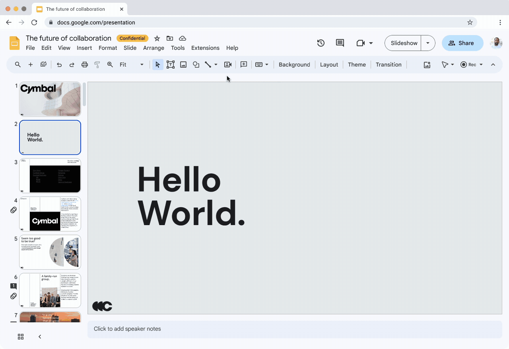Select the Shape tool
Image resolution: width=509 pixels, height=349 pixels.
[x=196, y=64]
